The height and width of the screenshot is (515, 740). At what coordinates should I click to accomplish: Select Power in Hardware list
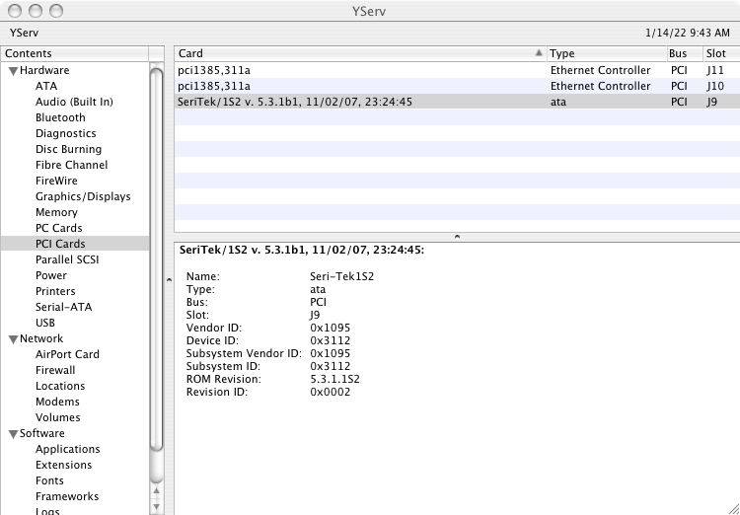point(51,275)
